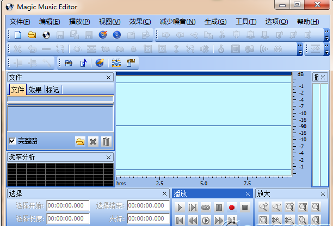Screen dimensions: 333x226
Task: Expand far-right toolbar overflow arrow
Action: [x=326, y=49]
